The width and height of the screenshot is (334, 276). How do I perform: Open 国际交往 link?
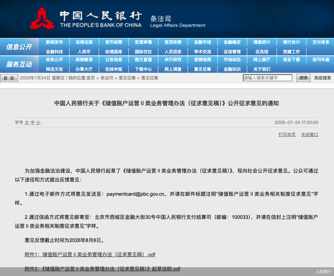point(143,52)
